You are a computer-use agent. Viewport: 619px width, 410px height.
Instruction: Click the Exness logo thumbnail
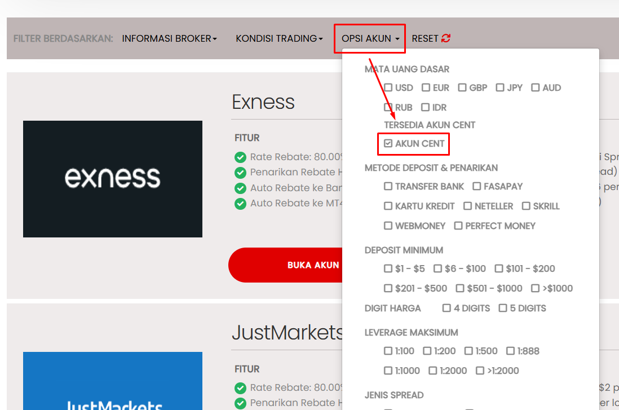click(113, 179)
